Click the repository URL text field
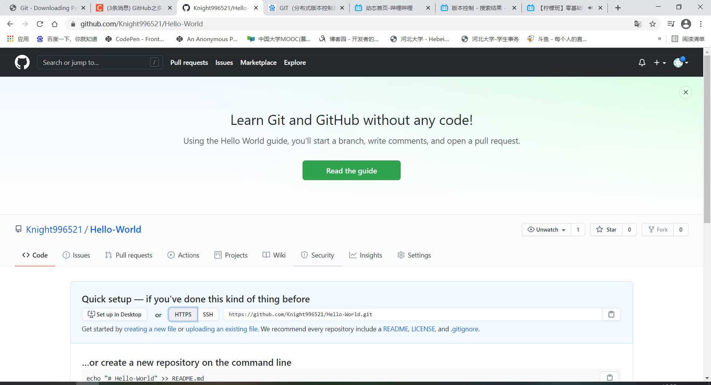The image size is (711, 385). click(x=413, y=314)
